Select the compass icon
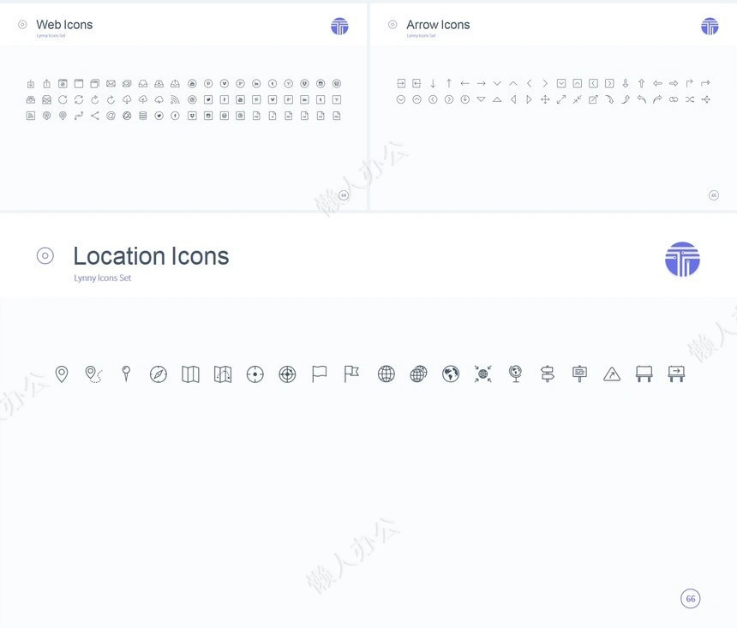This screenshot has width=737, height=628. 159,374
